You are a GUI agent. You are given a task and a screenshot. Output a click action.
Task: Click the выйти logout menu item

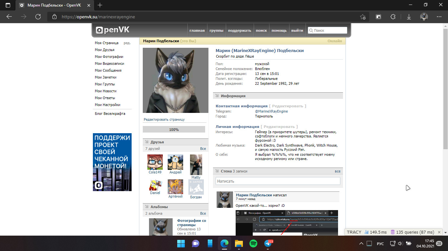(x=297, y=30)
